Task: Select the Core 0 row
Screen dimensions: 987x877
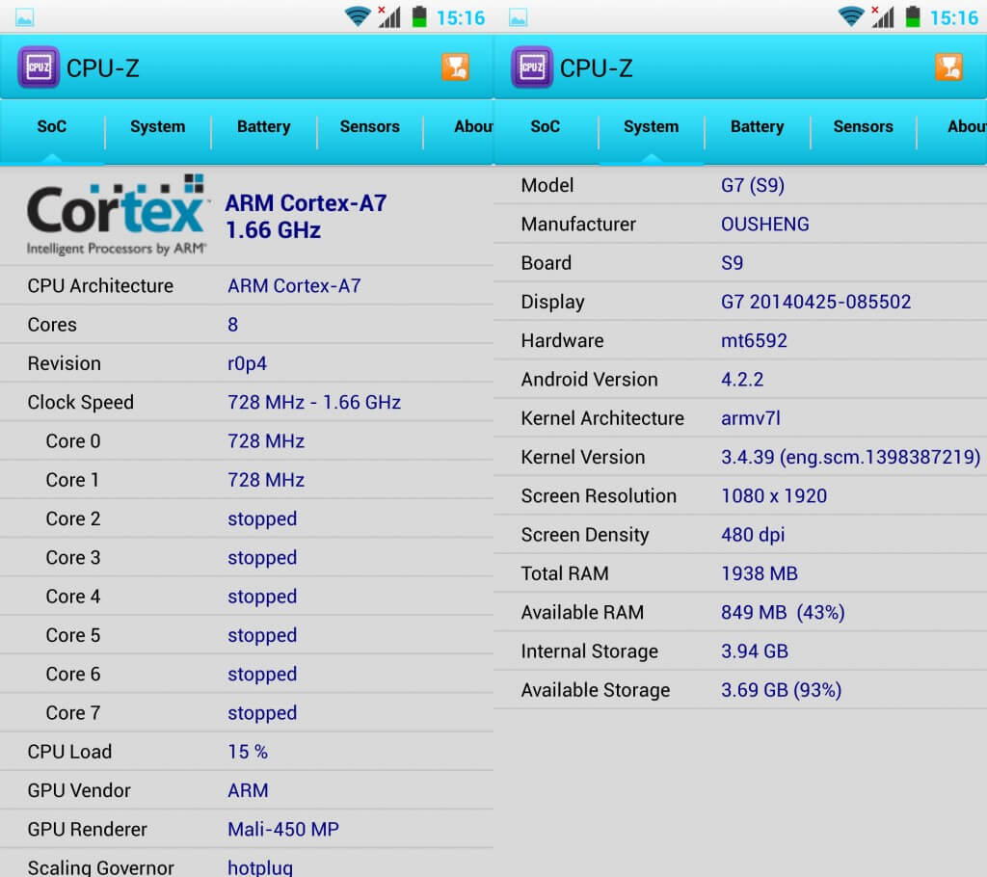Action: click(247, 441)
